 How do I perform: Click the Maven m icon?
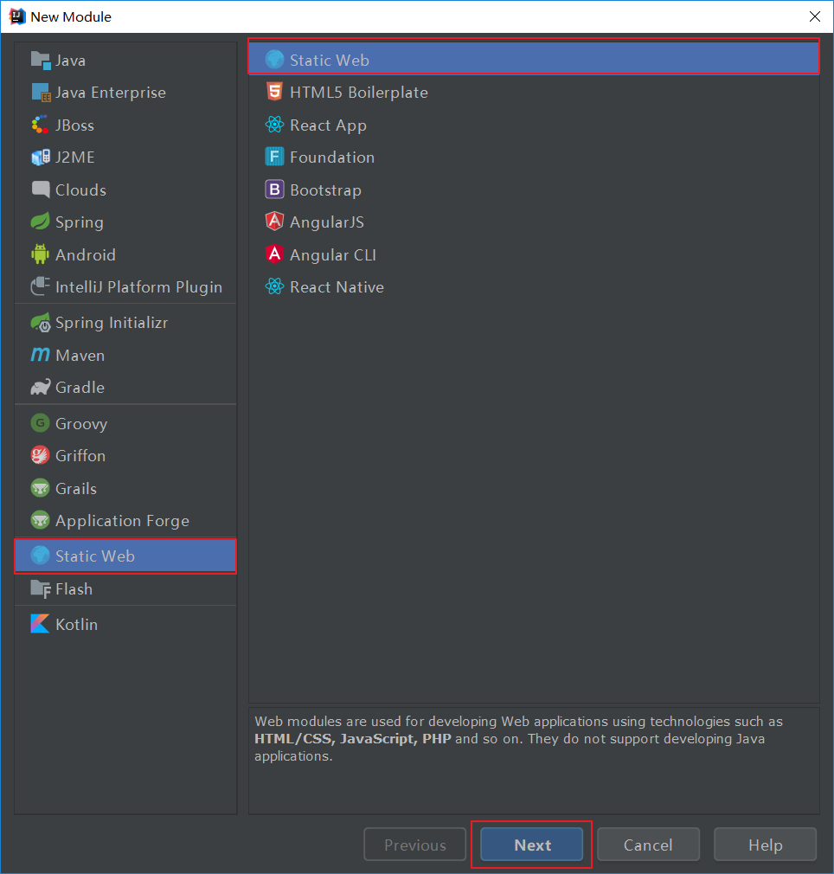point(40,355)
